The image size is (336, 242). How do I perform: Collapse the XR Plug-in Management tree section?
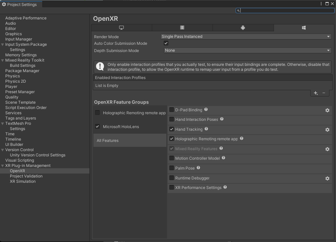coord(3,166)
